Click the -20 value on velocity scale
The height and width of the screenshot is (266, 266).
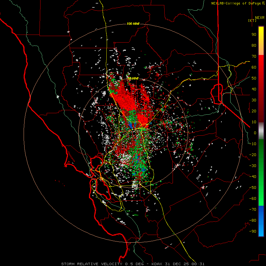tap(253, 155)
